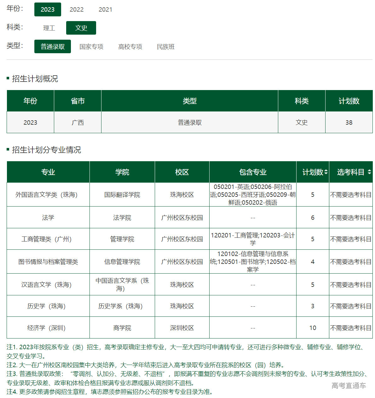
Task: Click the sort icon next to 选考科目
Action: (x=369, y=172)
